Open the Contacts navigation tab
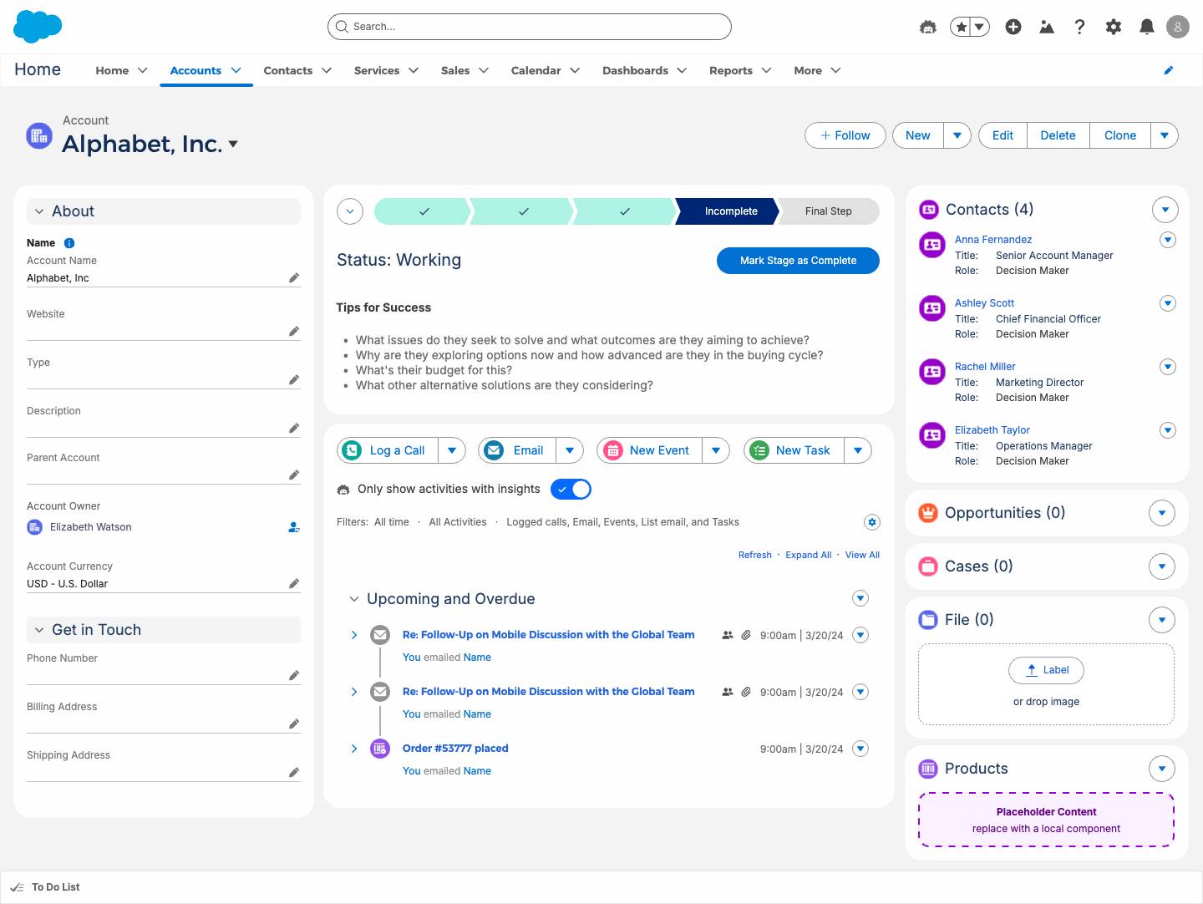This screenshot has height=904, width=1203. click(288, 71)
